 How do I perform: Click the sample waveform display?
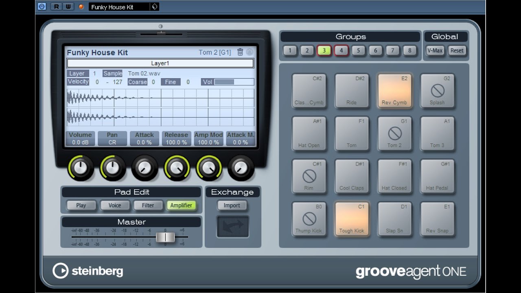click(160, 107)
